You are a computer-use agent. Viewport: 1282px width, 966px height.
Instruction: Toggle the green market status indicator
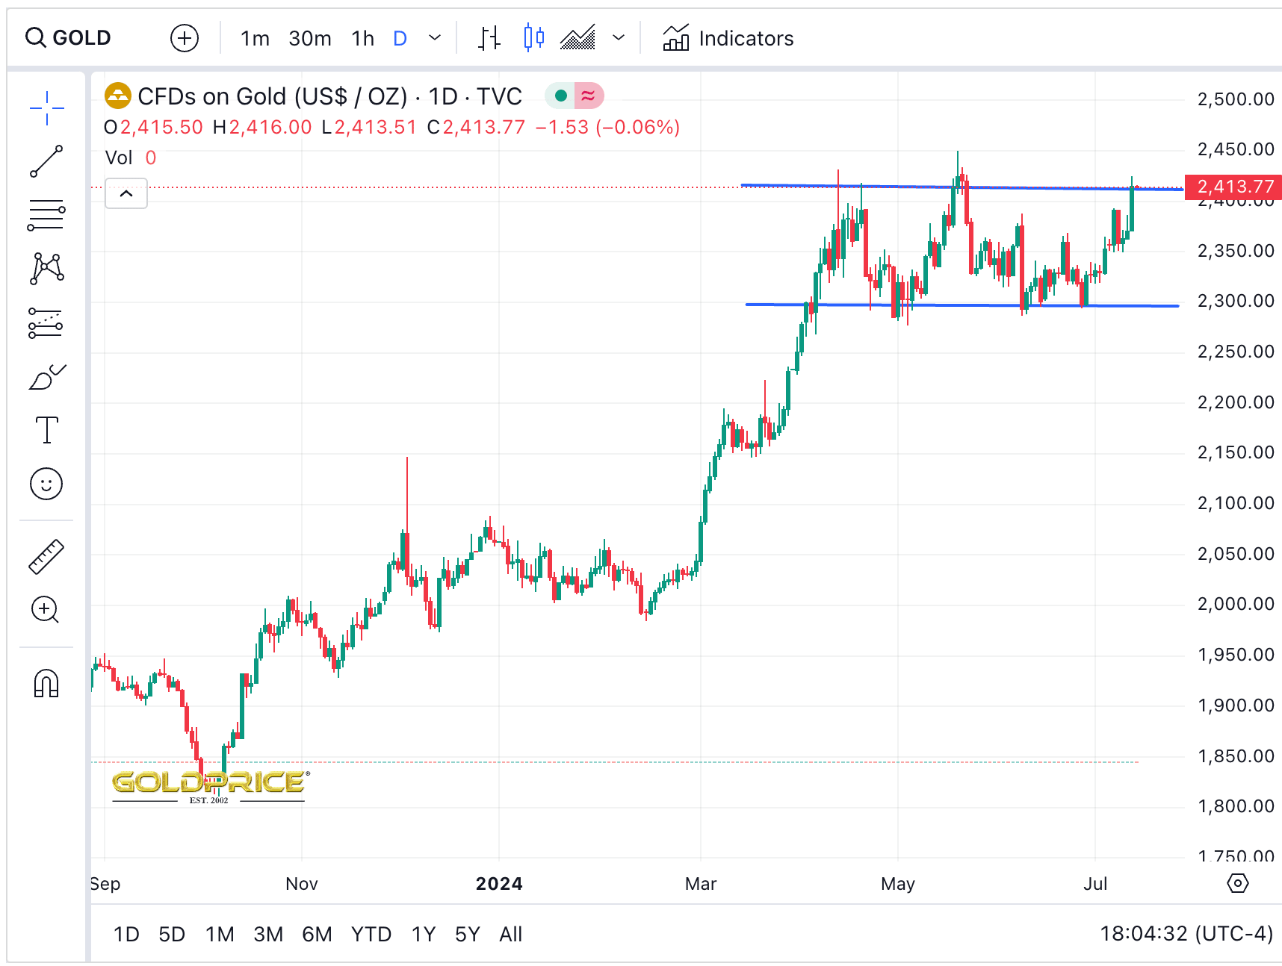pos(560,96)
